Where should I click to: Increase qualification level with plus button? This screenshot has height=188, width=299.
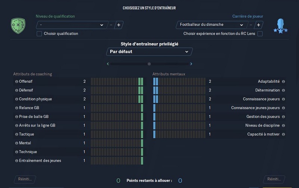pos(119,25)
